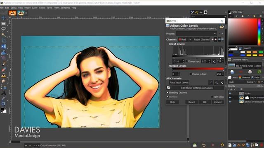Open the Channel dropdown showing Red
264x148 pixels.
point(185,39)
